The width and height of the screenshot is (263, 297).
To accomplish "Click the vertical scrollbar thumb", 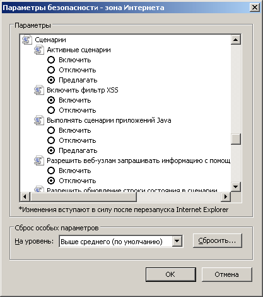I will point(236,139).
